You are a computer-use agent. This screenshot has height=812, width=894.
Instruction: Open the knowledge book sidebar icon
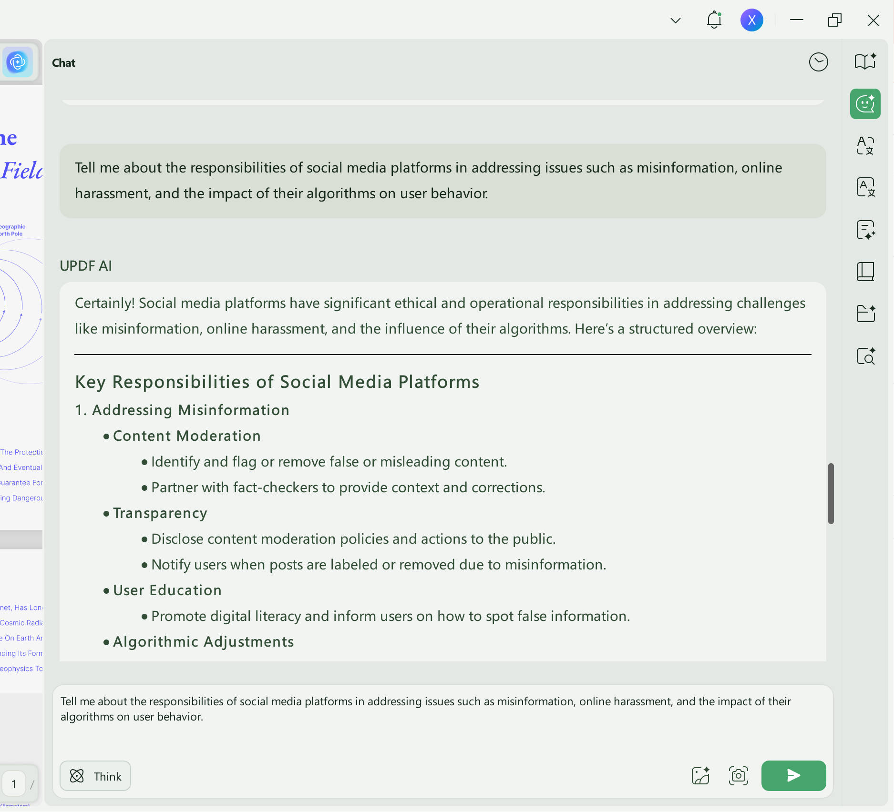click(865, 272)
